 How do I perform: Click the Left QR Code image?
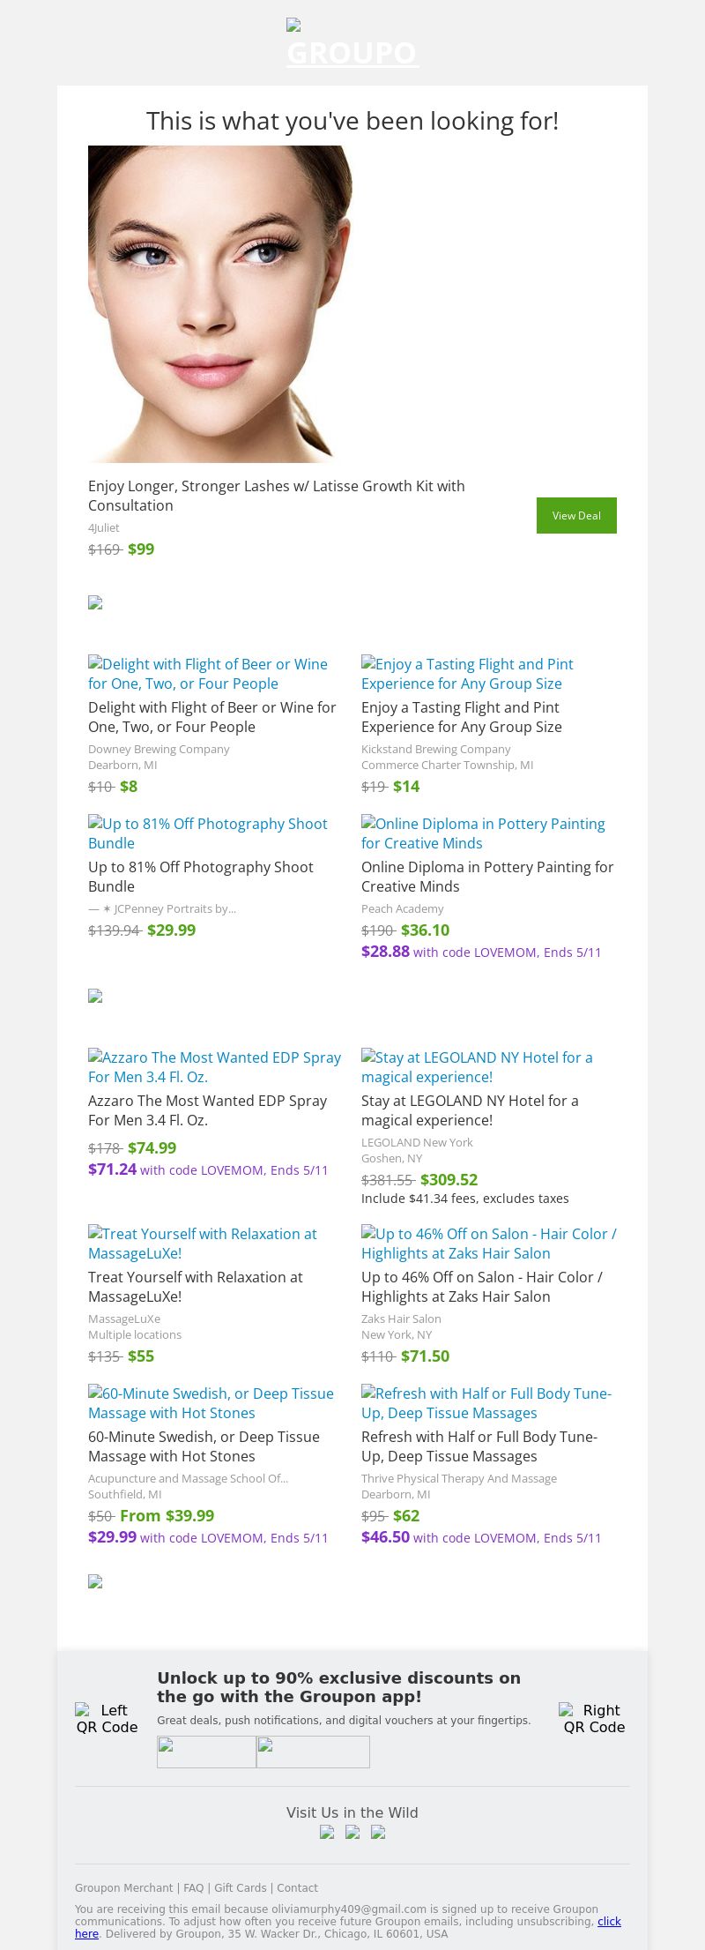pyautogui.click(x=107, y=1718)
